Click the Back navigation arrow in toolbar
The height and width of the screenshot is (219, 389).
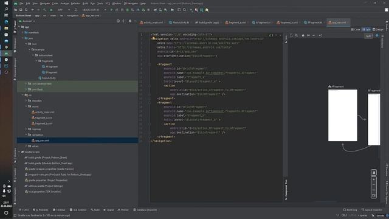click(32, 10)
